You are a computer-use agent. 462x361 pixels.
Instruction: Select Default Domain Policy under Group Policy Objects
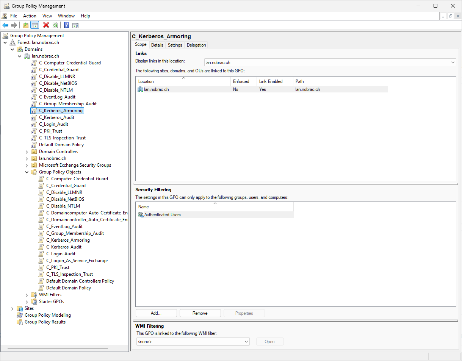point(69,288)
